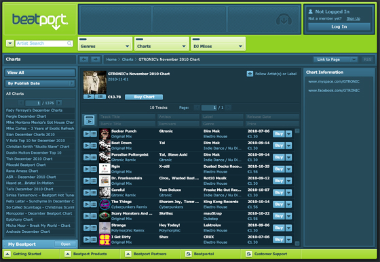Add Careful to the queue list

tap(94, 193)
